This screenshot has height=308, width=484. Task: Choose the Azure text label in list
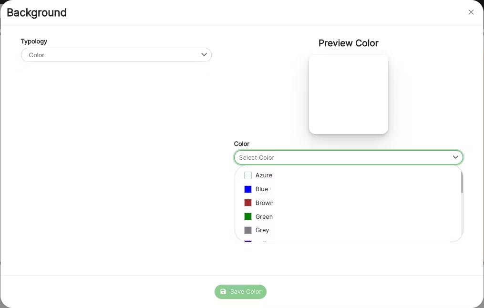click(x=264, y=175)
